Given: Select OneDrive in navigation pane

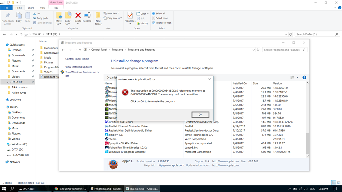Looking at the screenshot, I should tap(15, 100).
